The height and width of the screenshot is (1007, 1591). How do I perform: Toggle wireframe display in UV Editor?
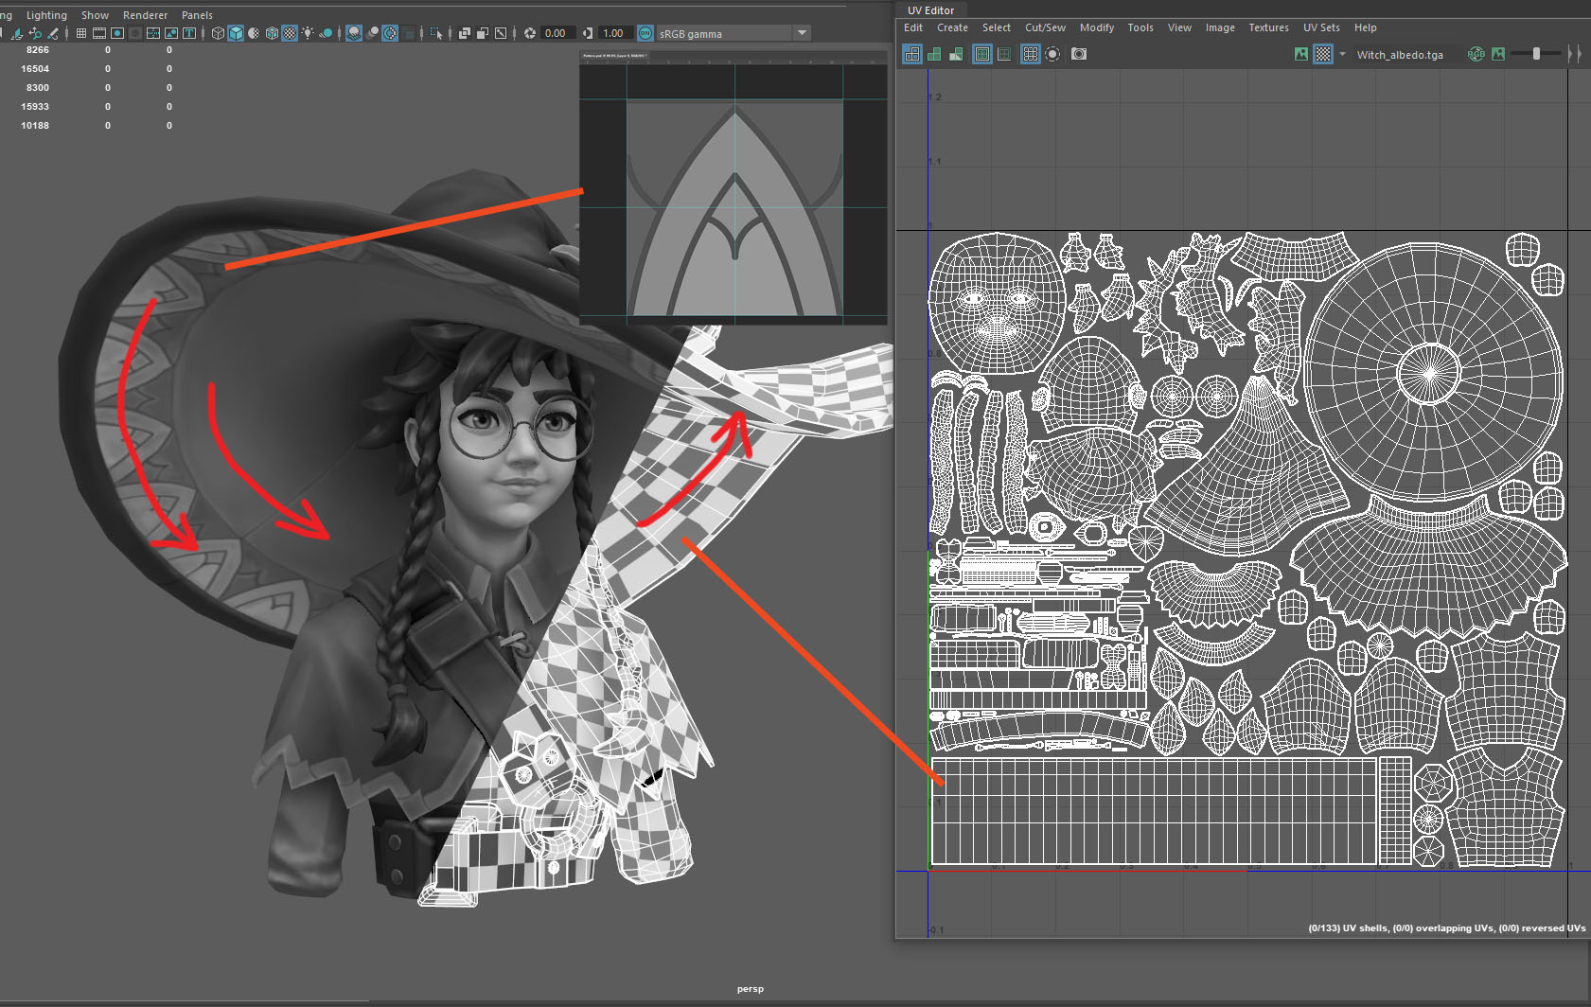point(912,54)
